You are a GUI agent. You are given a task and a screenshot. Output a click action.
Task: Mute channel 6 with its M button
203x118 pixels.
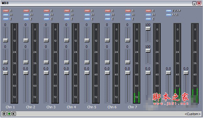(x=108, y=15)
